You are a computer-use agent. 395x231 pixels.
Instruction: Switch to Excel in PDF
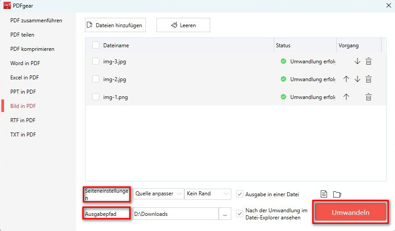tap(25, 77)
